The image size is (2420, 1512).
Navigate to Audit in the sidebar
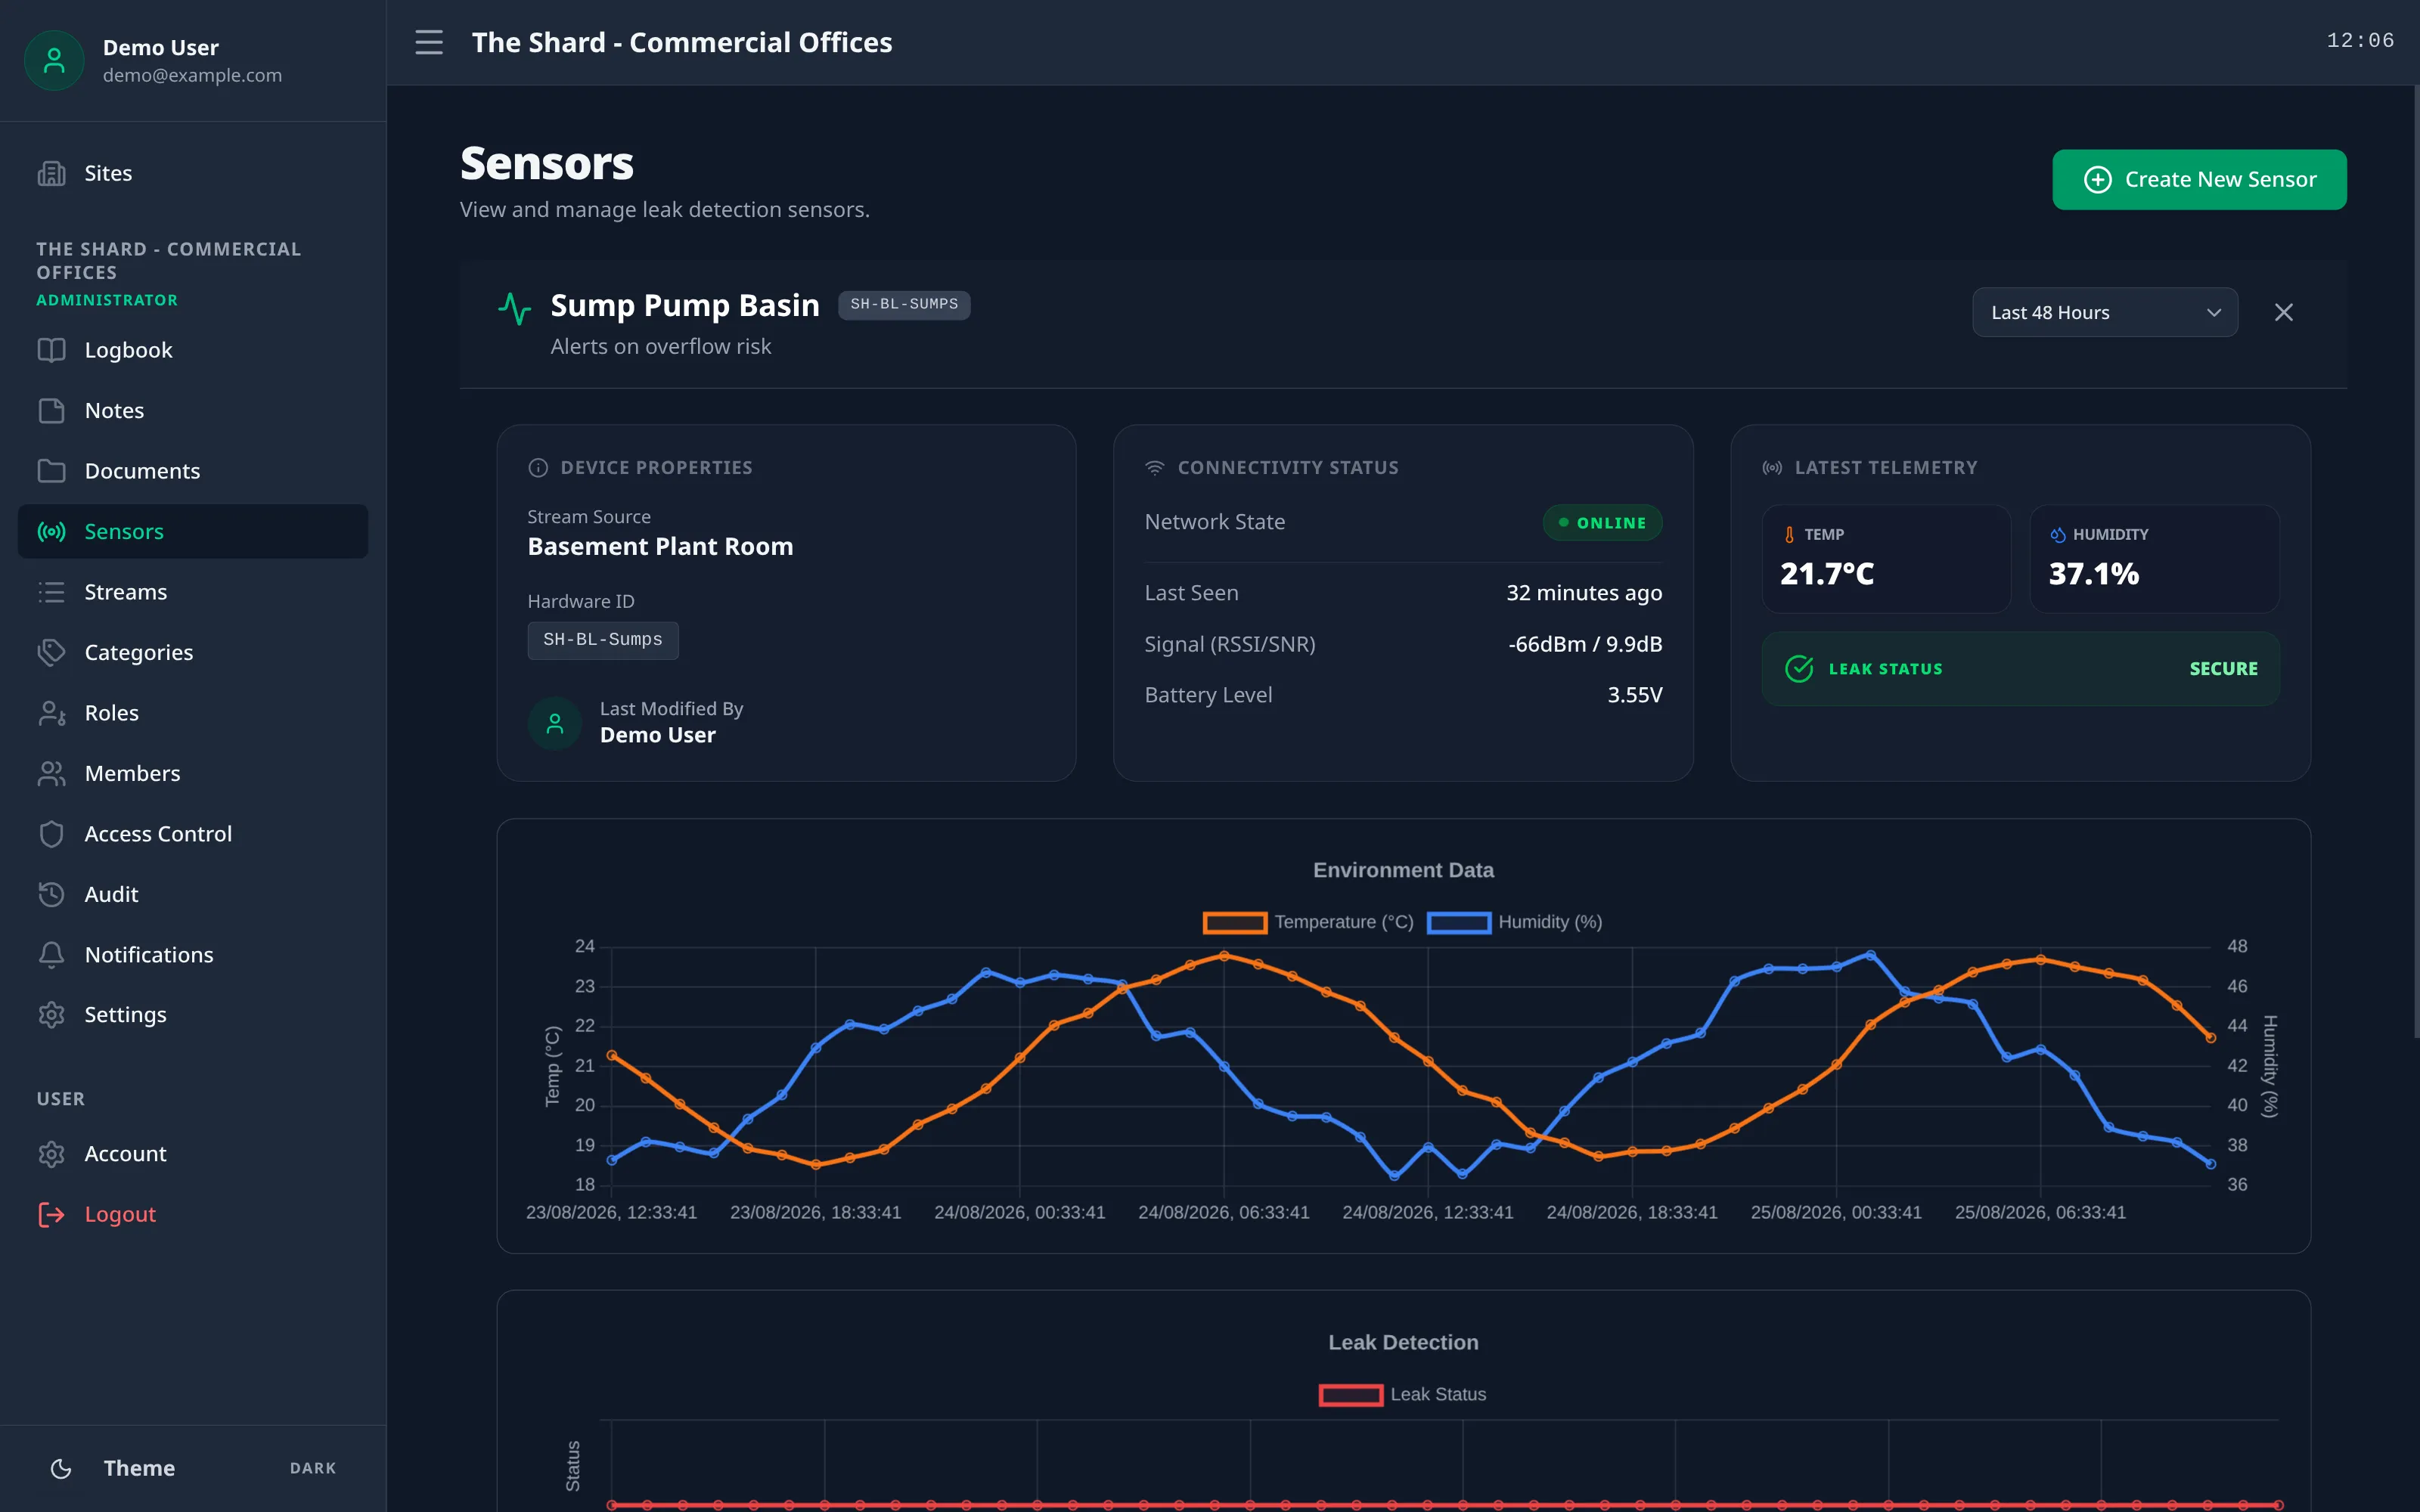[193, 895]
